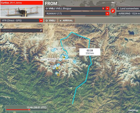Screen dimensions: 140x113
Task: Open the RUNWAY (17) dropdown
Action: point(77,14)
